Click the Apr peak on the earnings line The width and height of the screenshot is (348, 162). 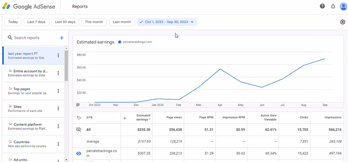point(220,69)
